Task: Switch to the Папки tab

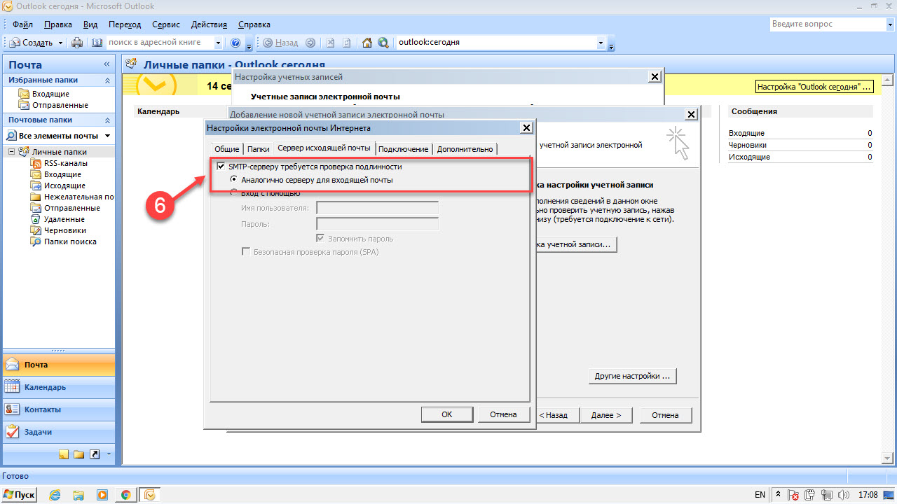Action: (258, 149)
